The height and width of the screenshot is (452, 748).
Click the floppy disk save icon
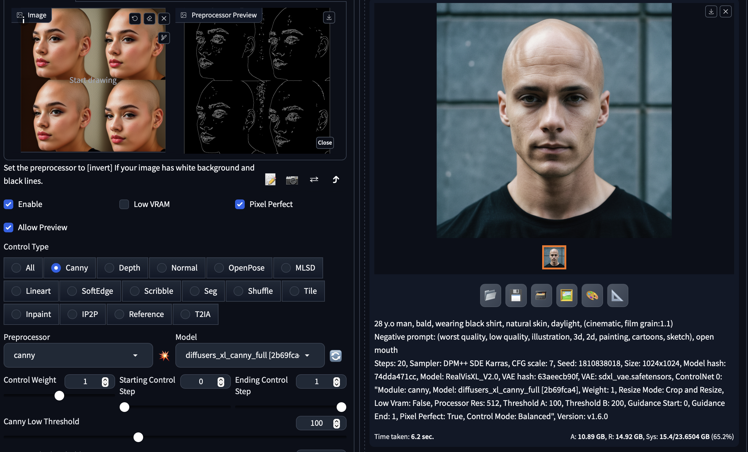click(516, 295)
